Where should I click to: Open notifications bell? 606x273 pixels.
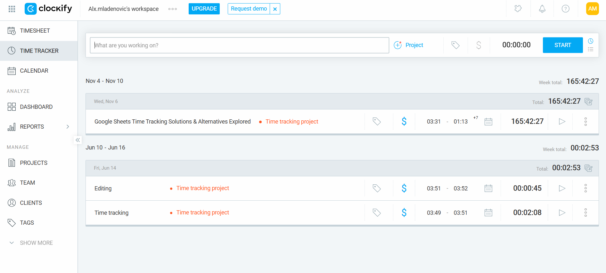[542, 9]
